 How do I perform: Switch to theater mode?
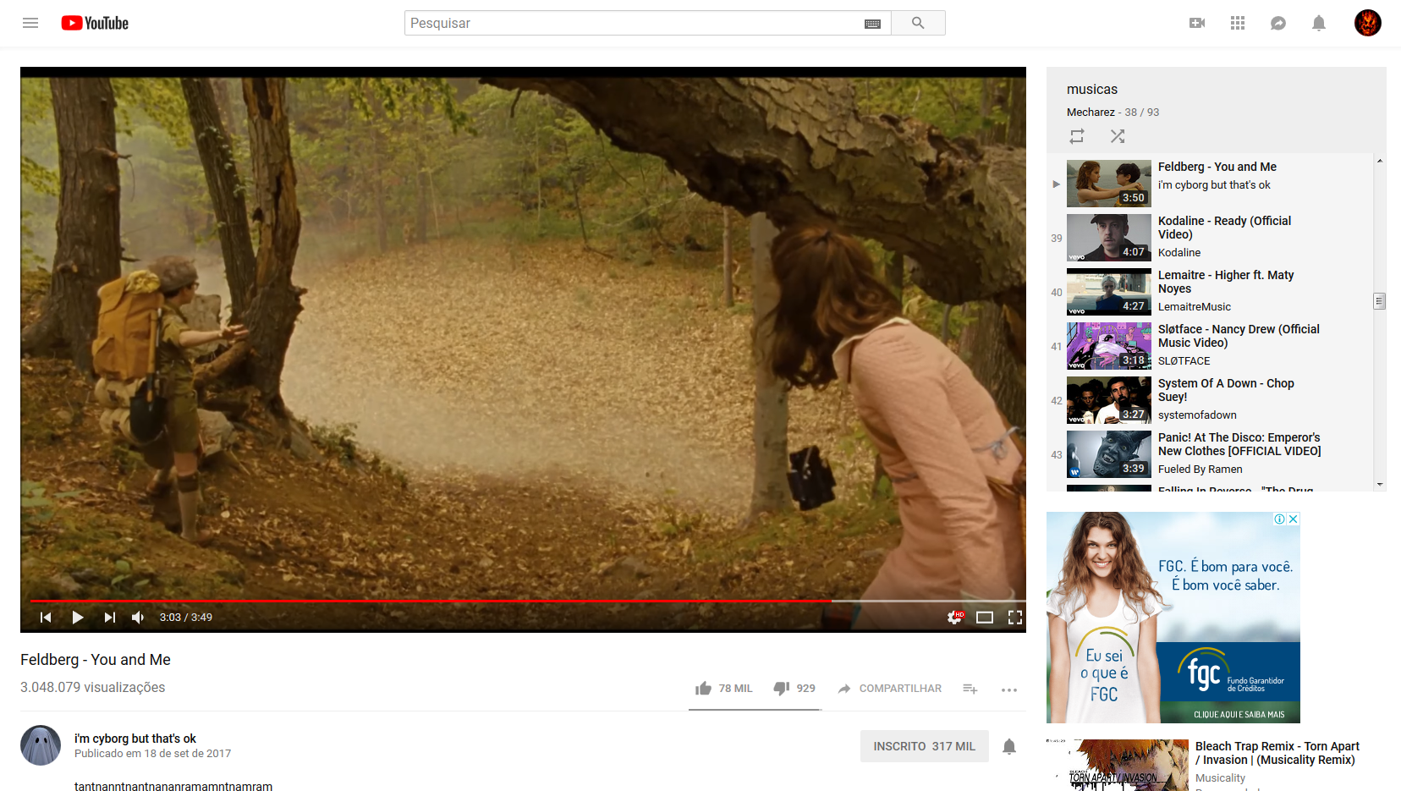(x=985, y=618)
